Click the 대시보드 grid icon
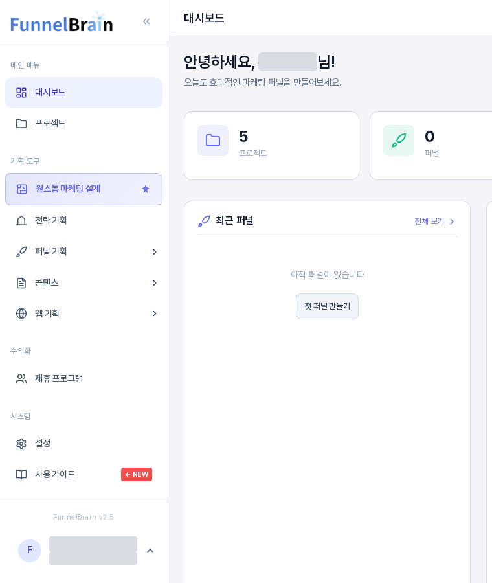492x583 pixels. [x=21, y=93]
